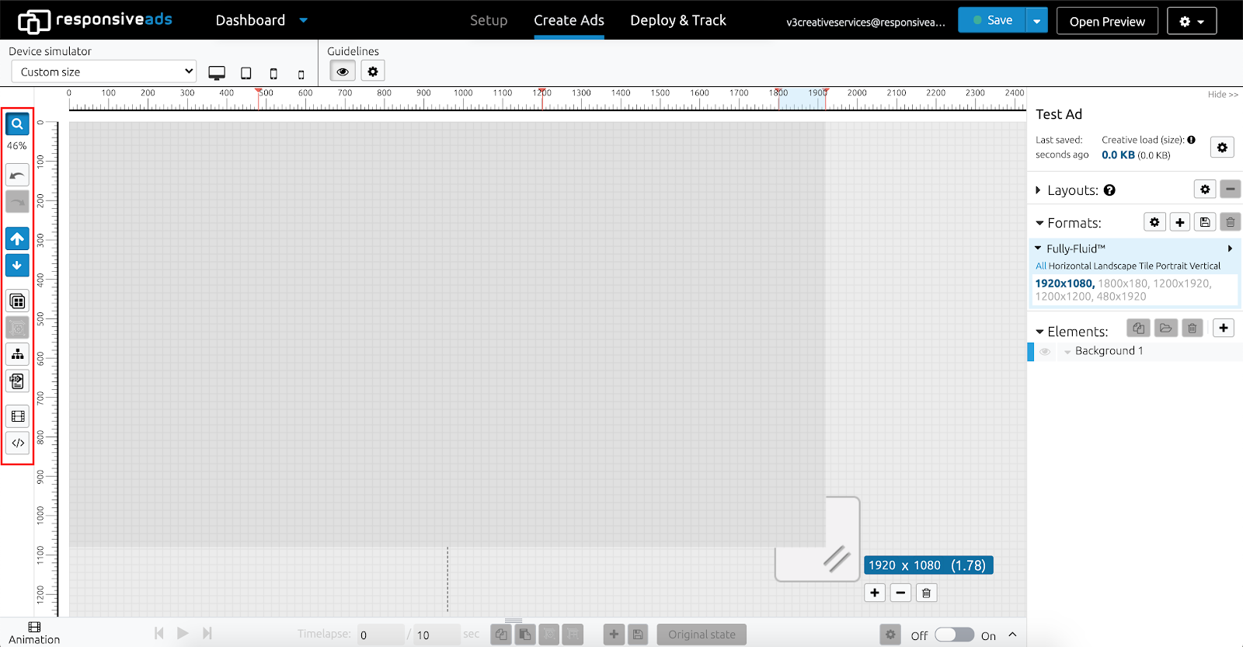This screenshot has width=1243, height=647.
Task: Go to Create Ads tab
Action: click(569, 20)
